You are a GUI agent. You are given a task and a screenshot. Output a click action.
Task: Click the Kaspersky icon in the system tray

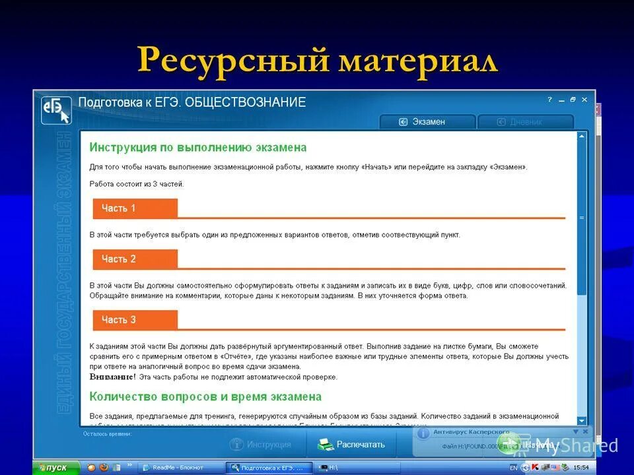[535, 466]
